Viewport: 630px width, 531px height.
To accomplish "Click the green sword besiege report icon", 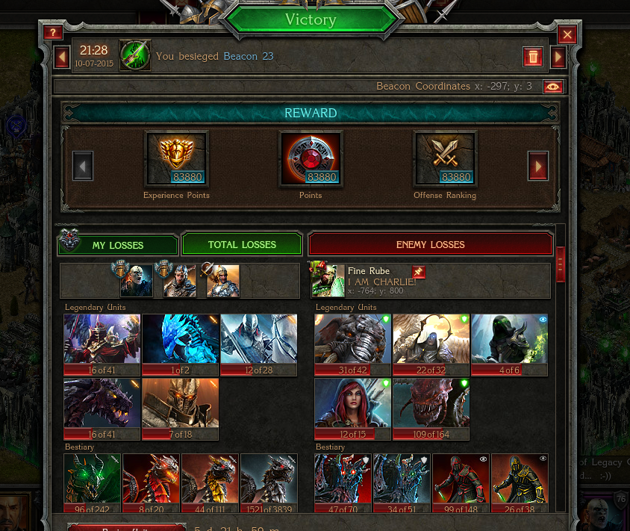I will pos(135,55).
